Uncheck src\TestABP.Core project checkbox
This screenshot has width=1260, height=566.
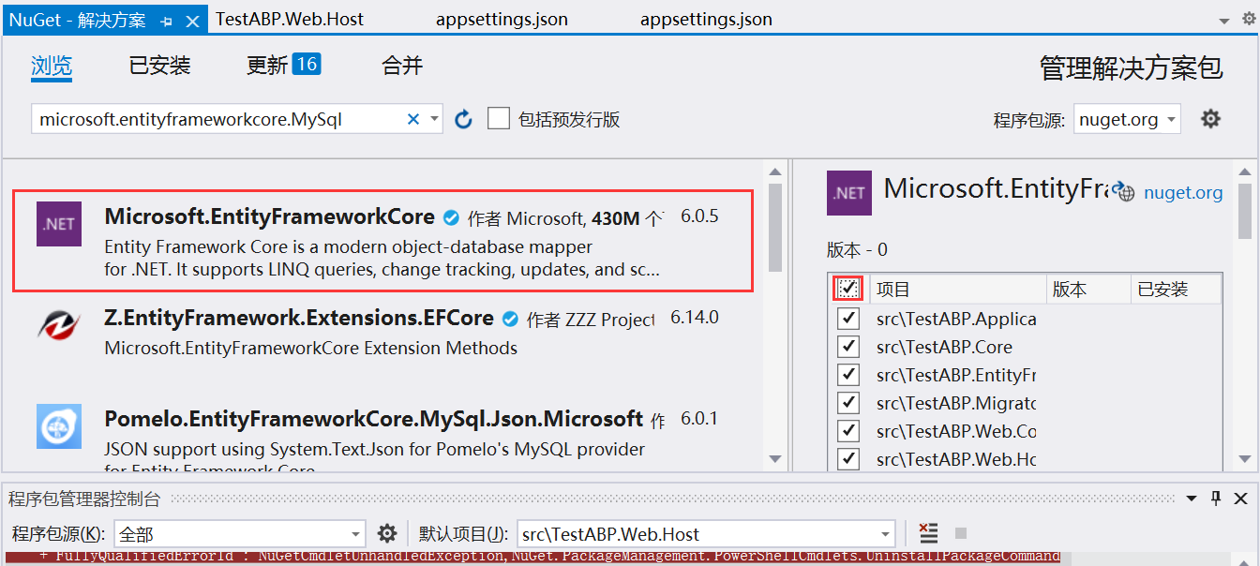[x=848, y=347]
